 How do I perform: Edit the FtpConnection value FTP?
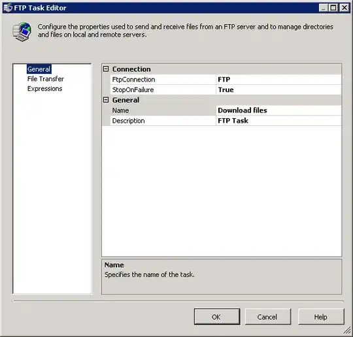278,80
